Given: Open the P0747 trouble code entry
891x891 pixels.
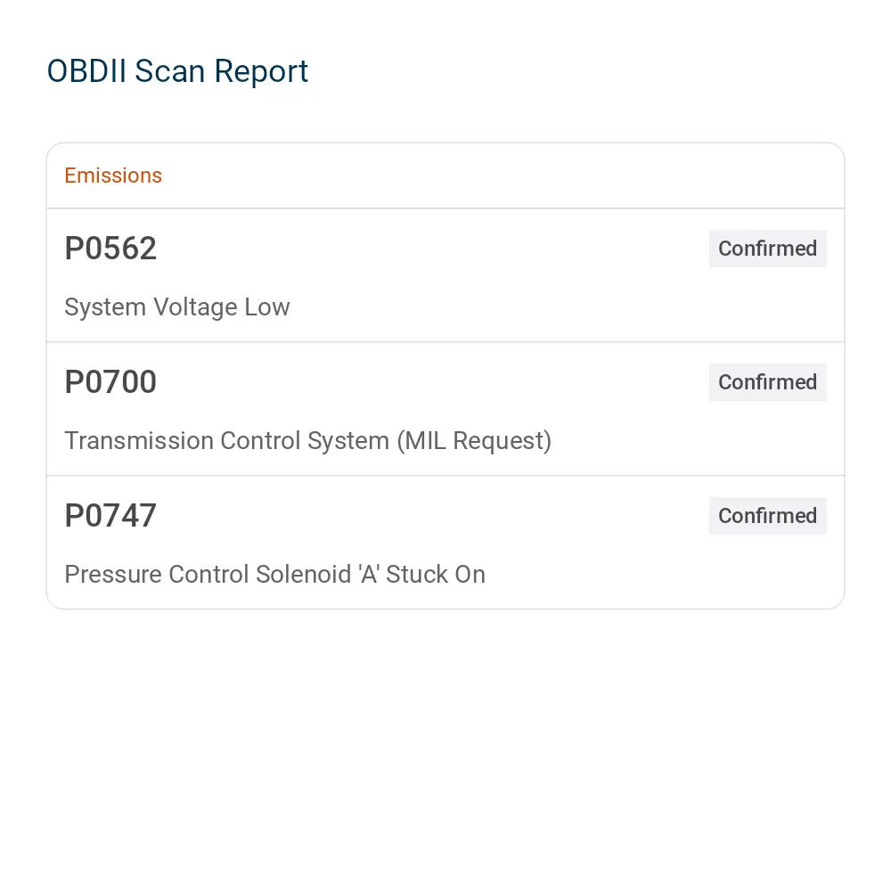Looking at the screenshot, I should (445, 543).
